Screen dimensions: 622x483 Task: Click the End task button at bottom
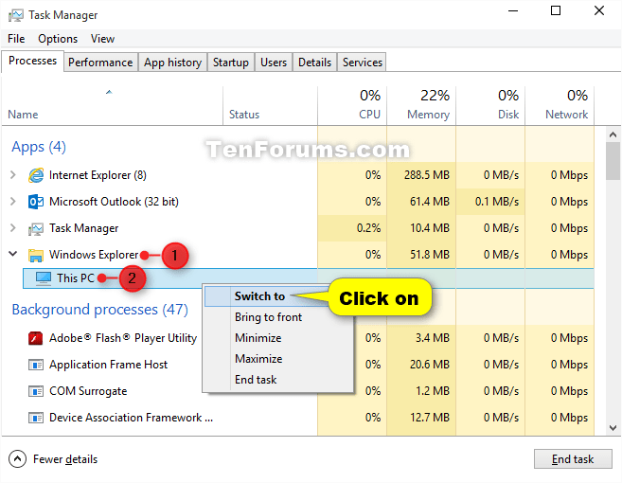click(x=573, y=459)
